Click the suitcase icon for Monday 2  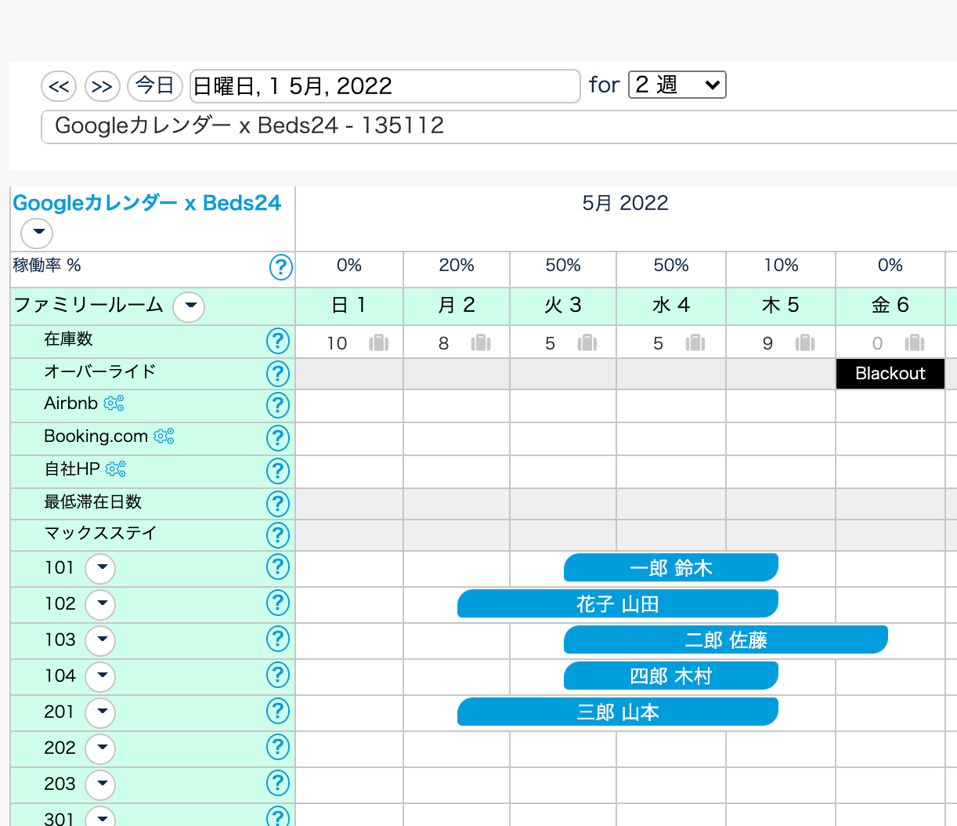point(481,343)
